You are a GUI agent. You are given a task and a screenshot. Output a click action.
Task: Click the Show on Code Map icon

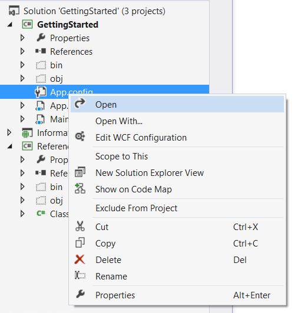pyautogui.click(x=80, y=189)
